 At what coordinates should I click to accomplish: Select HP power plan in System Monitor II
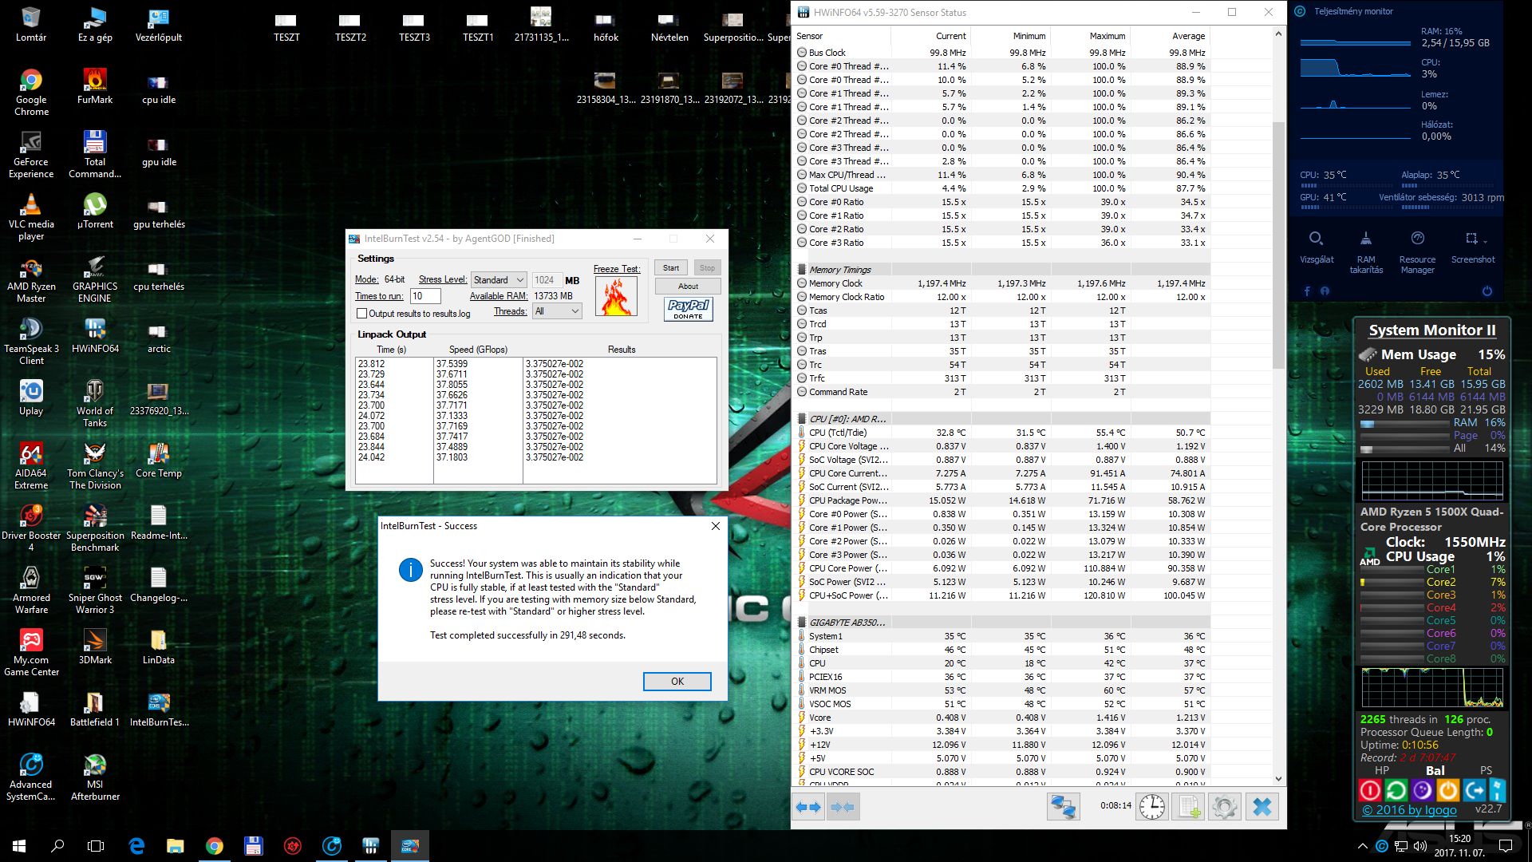coord(1382,771)
